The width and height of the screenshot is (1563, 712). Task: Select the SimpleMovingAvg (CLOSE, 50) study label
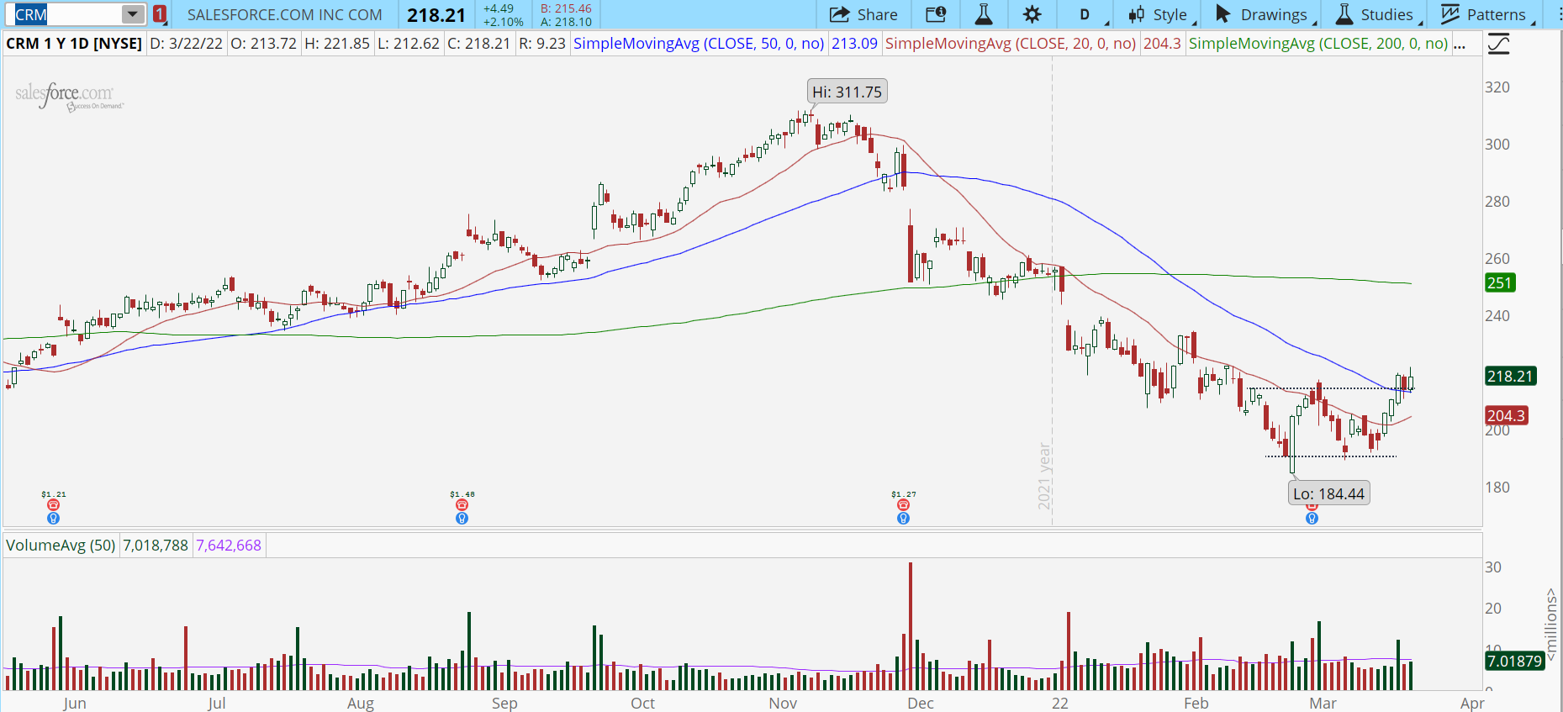click(699, 44)
